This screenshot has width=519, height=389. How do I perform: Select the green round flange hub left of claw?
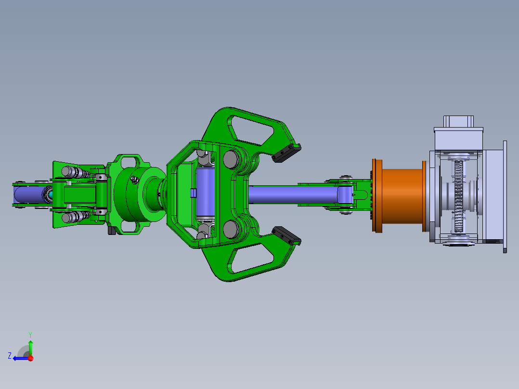(139, 194)
